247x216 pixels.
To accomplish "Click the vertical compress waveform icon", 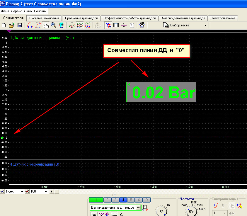I will click(72, 25).
